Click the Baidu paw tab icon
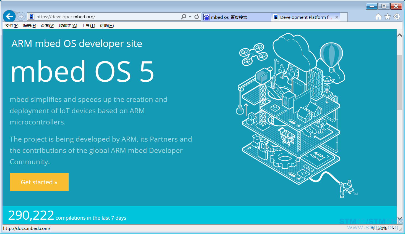Viewport: 405px width, 234px height. click(x=206, y=17)
